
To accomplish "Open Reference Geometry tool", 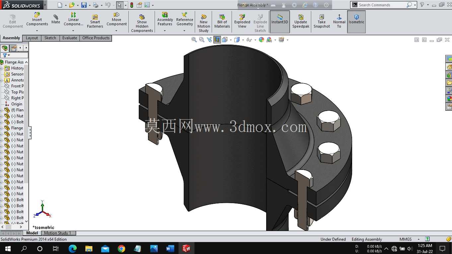I will tap(185, 19).
